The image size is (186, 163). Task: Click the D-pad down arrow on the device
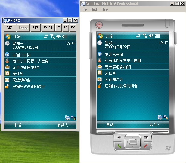pyautogui.click(x=133, y=146)
